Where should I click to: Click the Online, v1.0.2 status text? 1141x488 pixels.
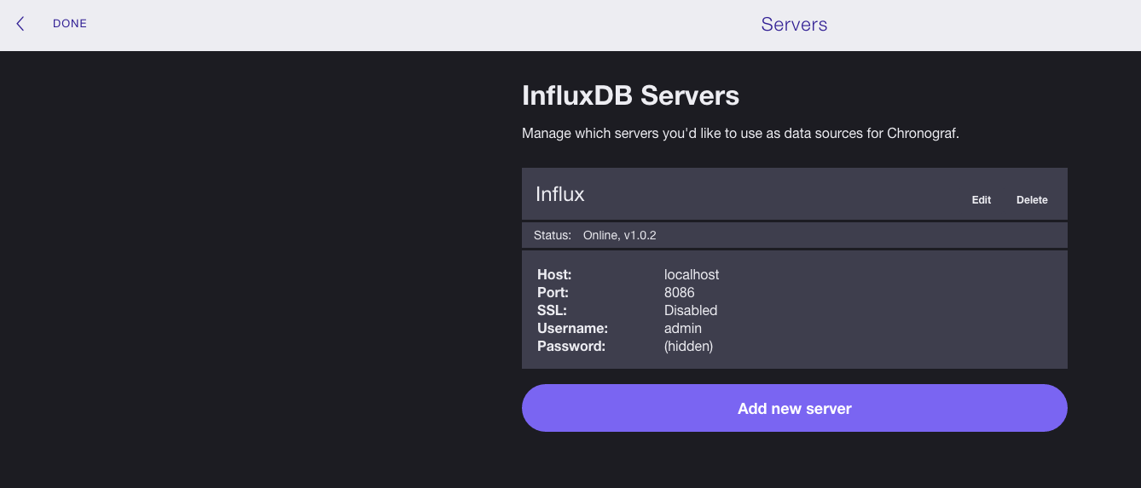pyautogui.click(x=619, y=235)
